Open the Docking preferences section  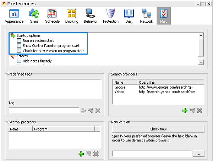coord(72,16)
